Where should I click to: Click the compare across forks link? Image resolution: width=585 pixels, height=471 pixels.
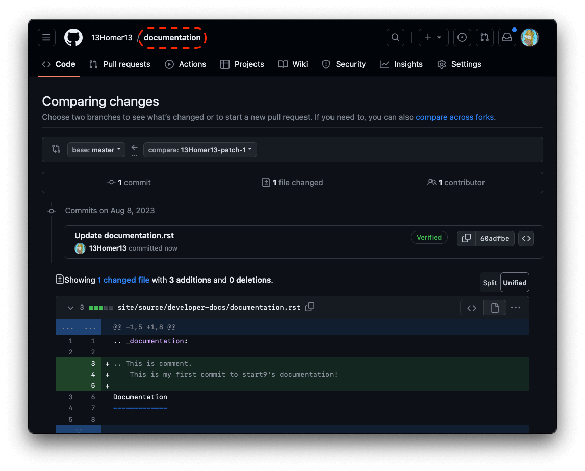tap(454, 117)
